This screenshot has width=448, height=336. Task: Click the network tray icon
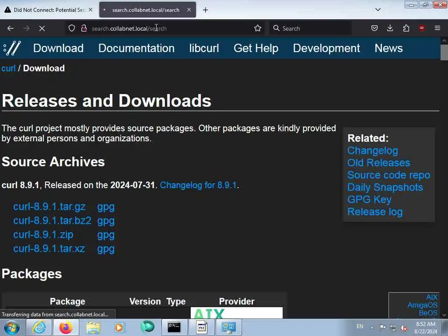[x=393, y=328]
